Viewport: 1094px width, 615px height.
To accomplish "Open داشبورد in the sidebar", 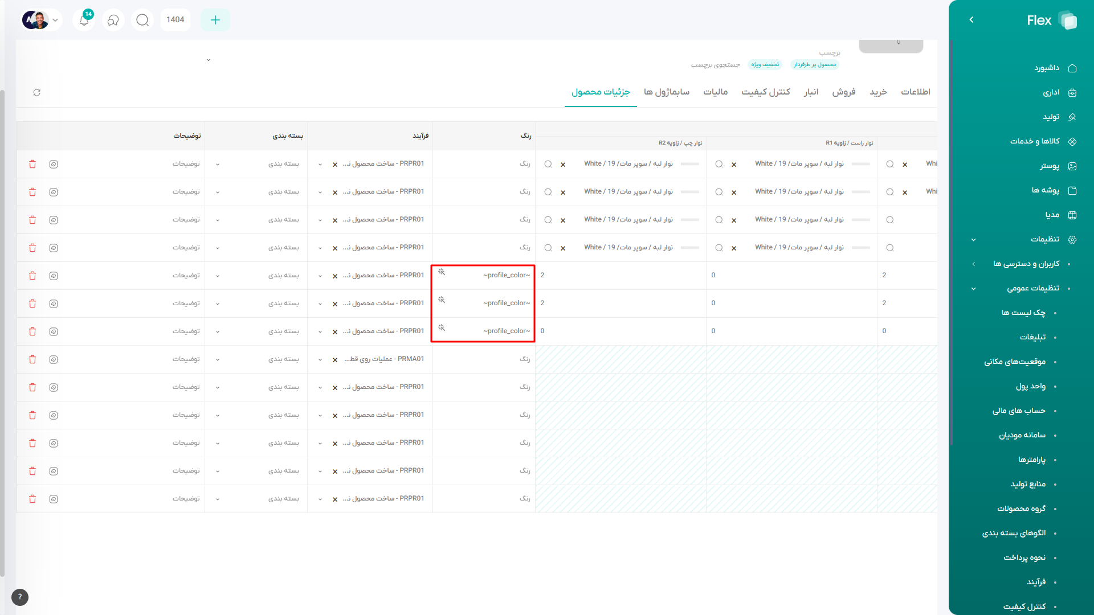I will (x=1047, y=68).
